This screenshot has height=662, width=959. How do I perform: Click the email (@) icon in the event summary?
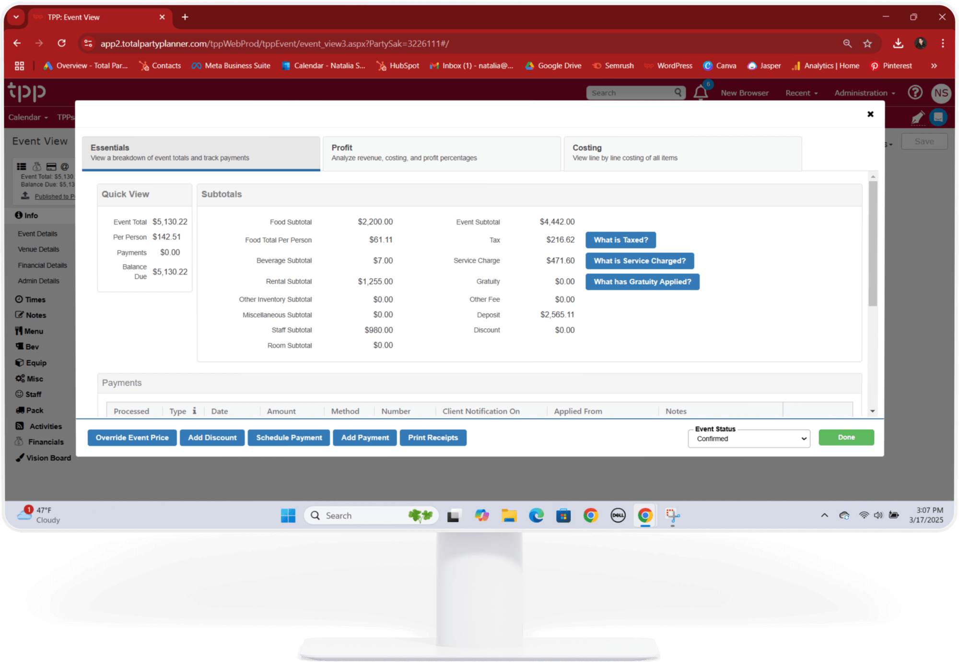(x=64, y=166)
